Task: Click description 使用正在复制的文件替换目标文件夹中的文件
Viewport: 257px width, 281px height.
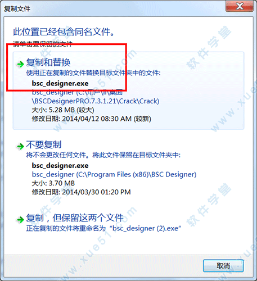Action: (93, 73)
